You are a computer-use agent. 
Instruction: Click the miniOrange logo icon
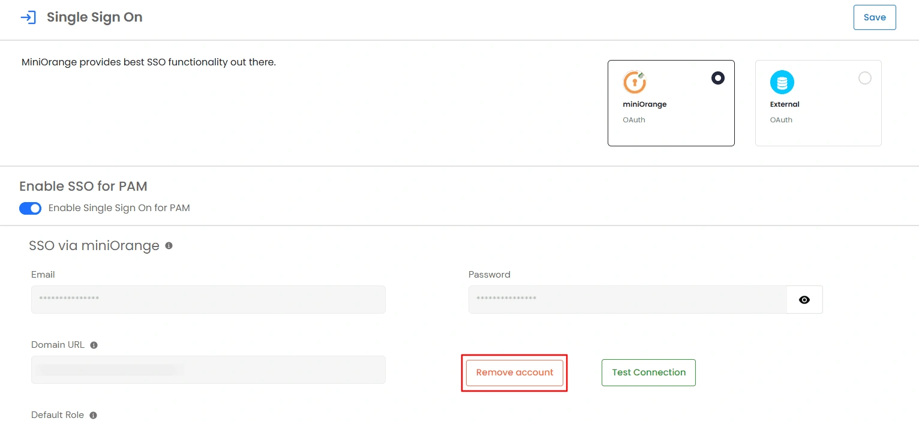pyautogui.click(x=635, y=82)
